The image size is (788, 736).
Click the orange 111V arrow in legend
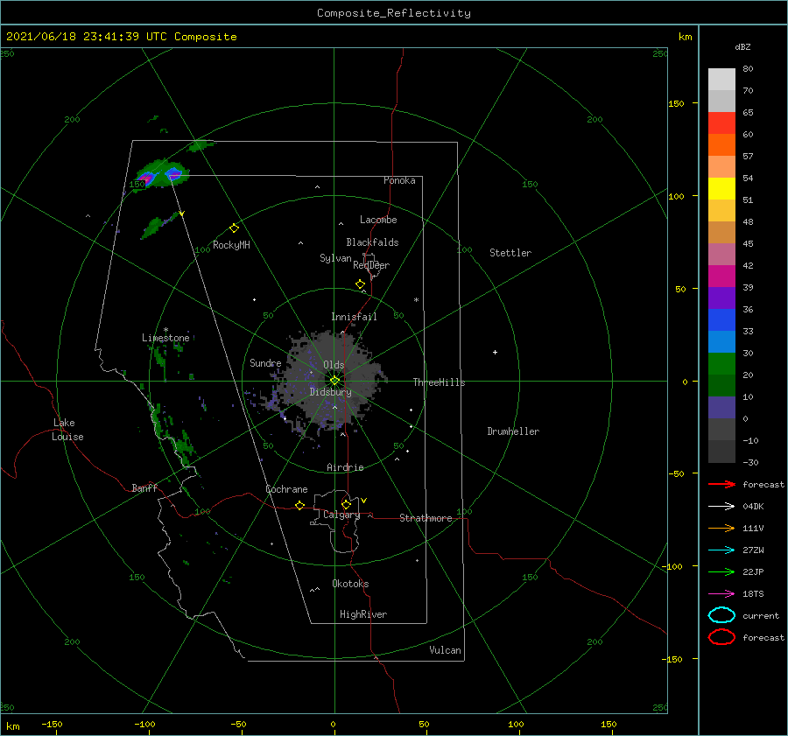(721, 528)
